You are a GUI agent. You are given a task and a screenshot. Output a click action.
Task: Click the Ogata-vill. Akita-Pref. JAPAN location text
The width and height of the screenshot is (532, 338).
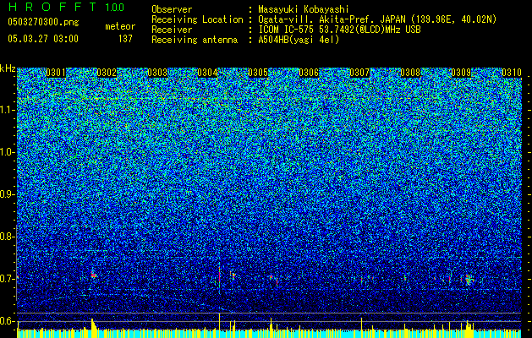tap(377, 19)
